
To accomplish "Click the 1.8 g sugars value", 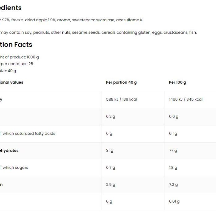I will tap(173, 168).
